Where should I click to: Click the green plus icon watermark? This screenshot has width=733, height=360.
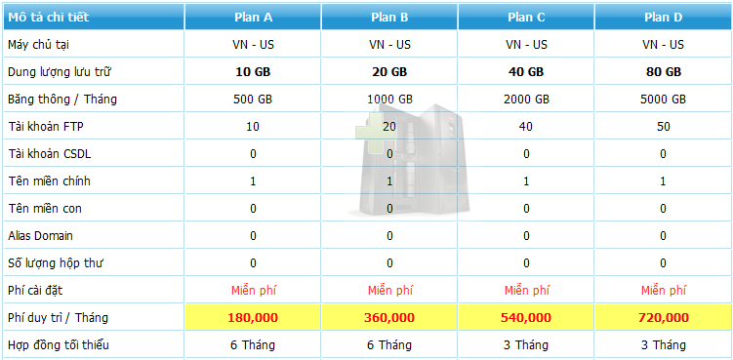click(x=376, y=133)
